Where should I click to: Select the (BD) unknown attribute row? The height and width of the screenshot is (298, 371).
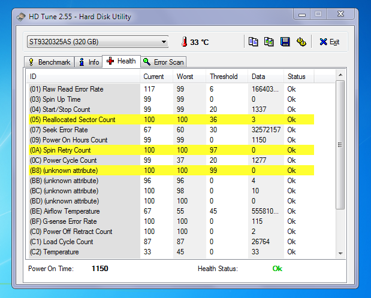coord(171,201)
